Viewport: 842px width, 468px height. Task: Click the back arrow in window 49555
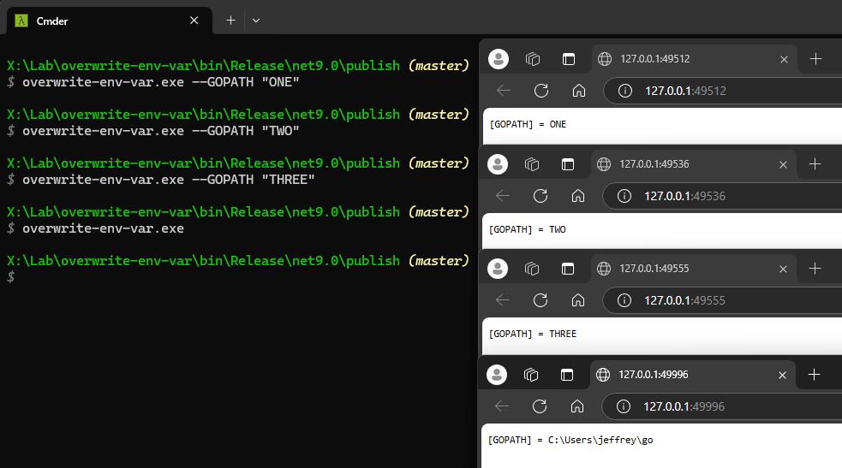503,300
